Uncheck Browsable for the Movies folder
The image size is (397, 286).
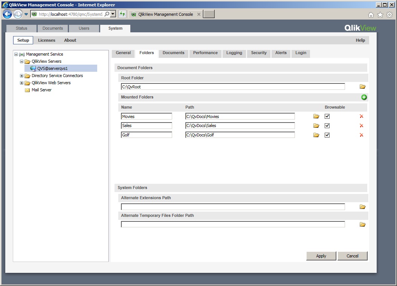coord(327,116)
